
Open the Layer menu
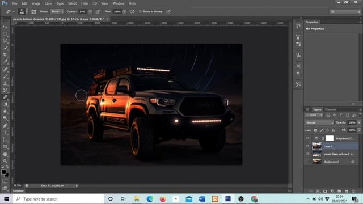click(48, 3)
